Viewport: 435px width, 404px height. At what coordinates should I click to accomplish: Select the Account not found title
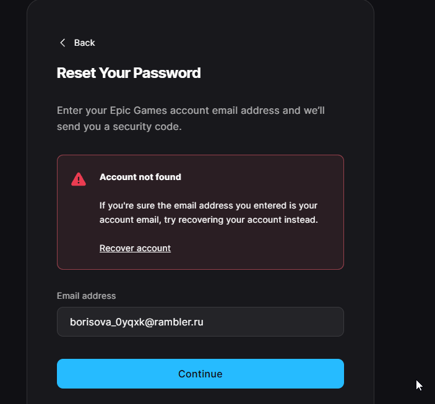pos(140,177)
